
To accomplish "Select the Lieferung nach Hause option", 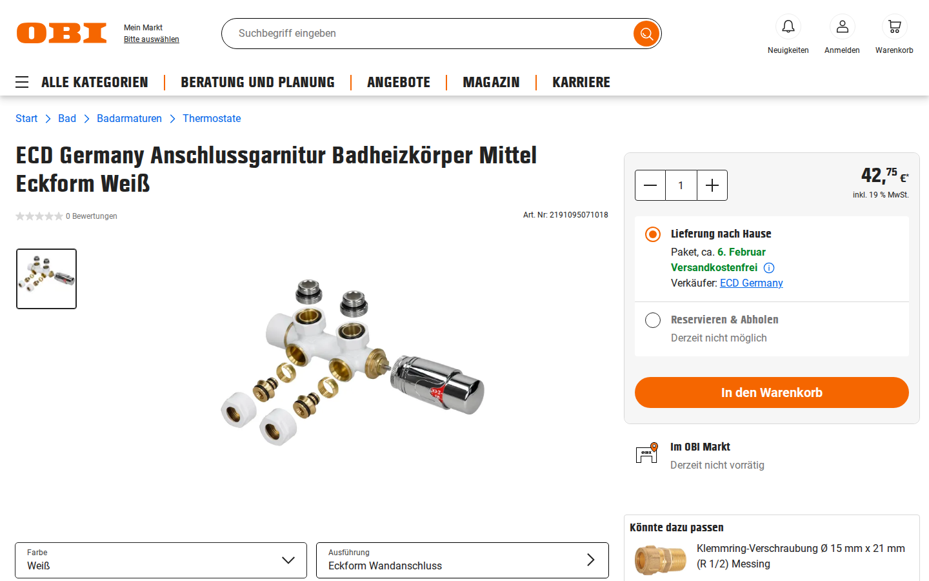I will [x=653, y=234].
